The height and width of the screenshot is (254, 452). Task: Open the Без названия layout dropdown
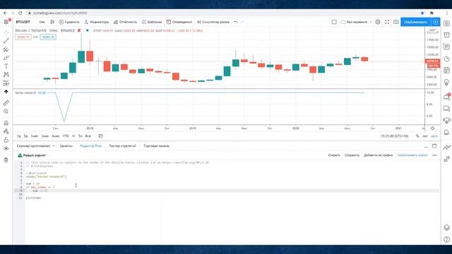pyautogui.click(x=356, y=22)
